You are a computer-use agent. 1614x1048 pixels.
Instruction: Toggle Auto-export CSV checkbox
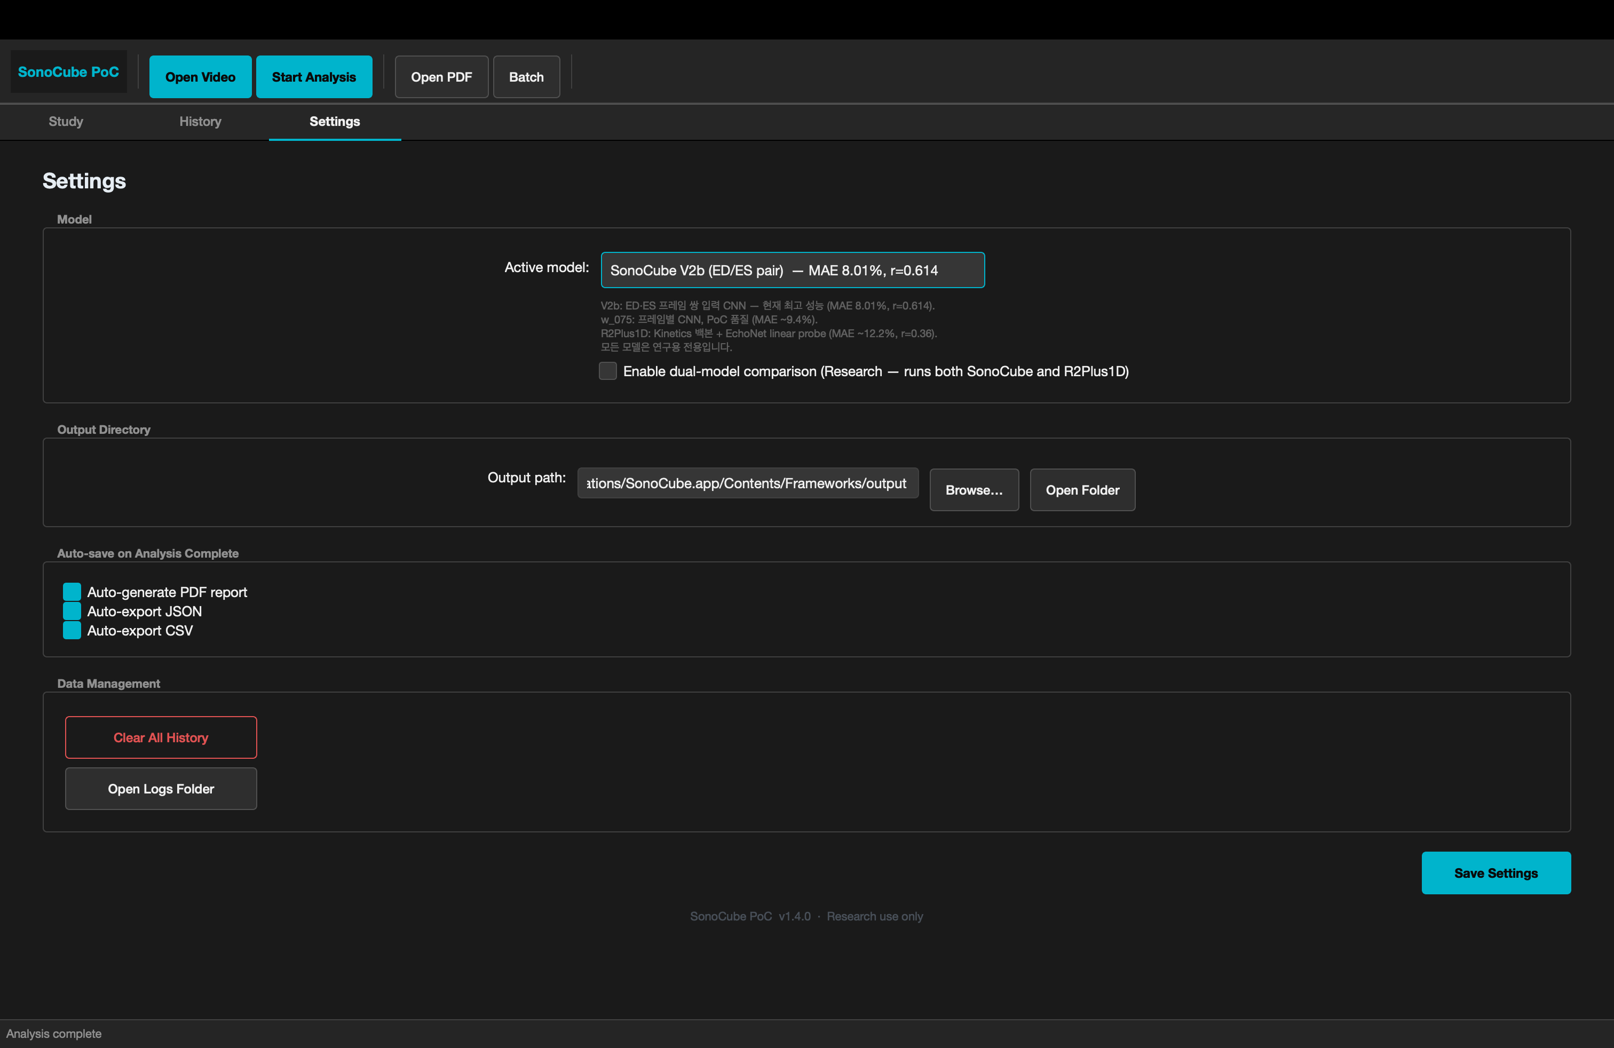point(72,630)
